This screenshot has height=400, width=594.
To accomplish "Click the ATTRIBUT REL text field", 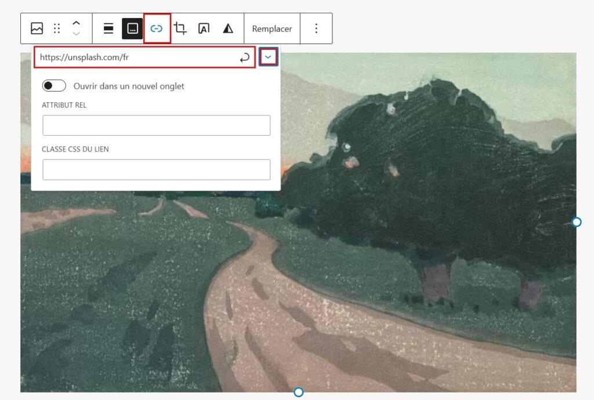I will (x=155, y=125).
